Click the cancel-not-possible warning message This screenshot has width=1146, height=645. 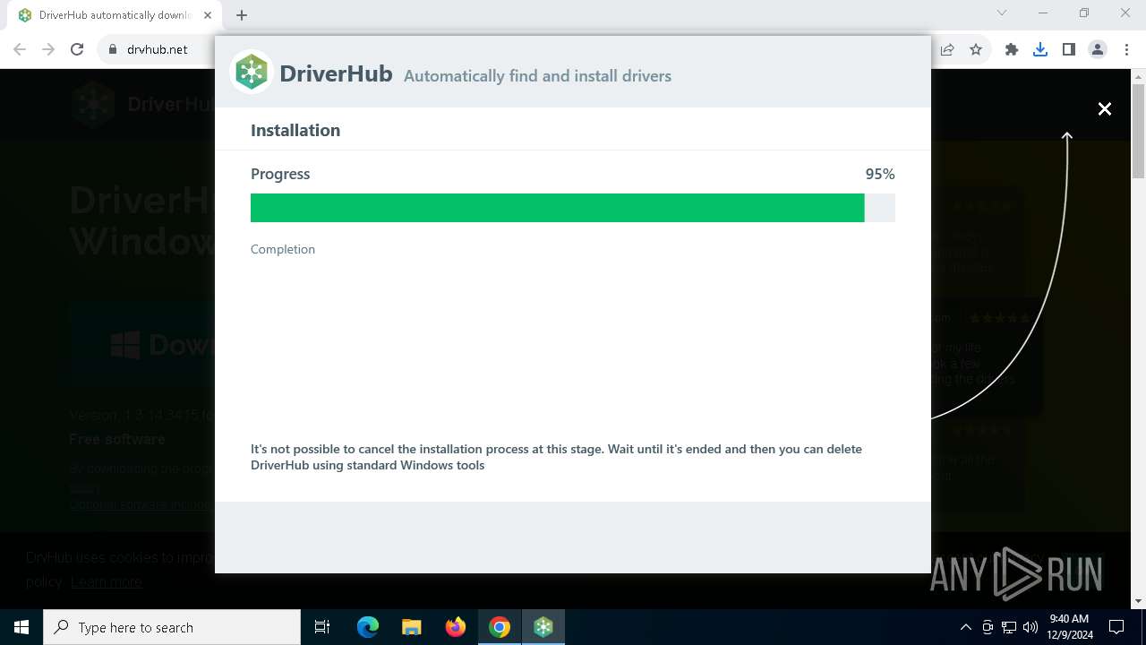556,457
